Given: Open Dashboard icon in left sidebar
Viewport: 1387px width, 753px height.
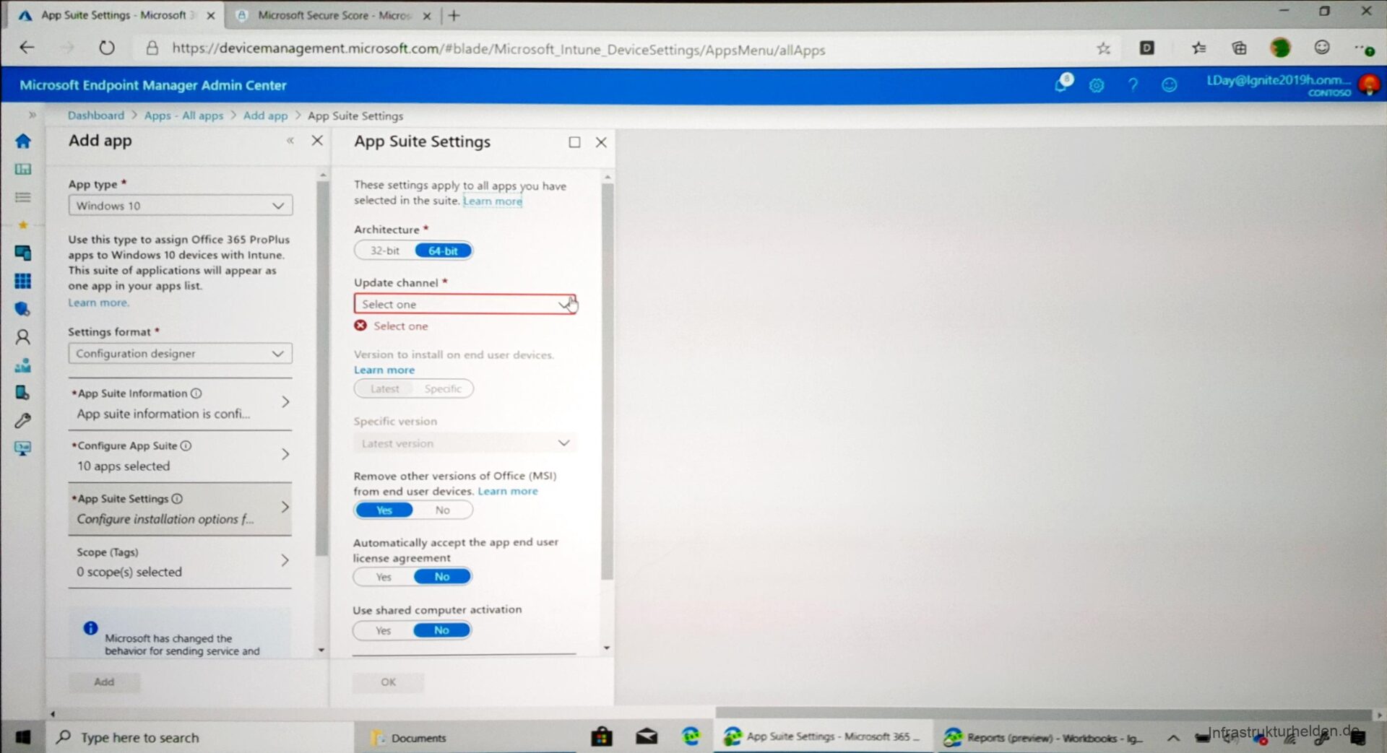Looking at the screenshot, I should [23, 169].
